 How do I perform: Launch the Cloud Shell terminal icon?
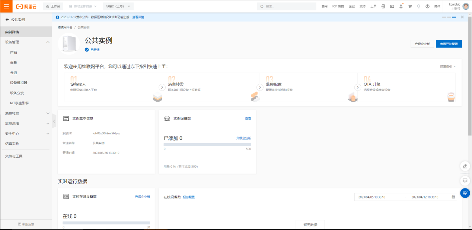[392, 6]
